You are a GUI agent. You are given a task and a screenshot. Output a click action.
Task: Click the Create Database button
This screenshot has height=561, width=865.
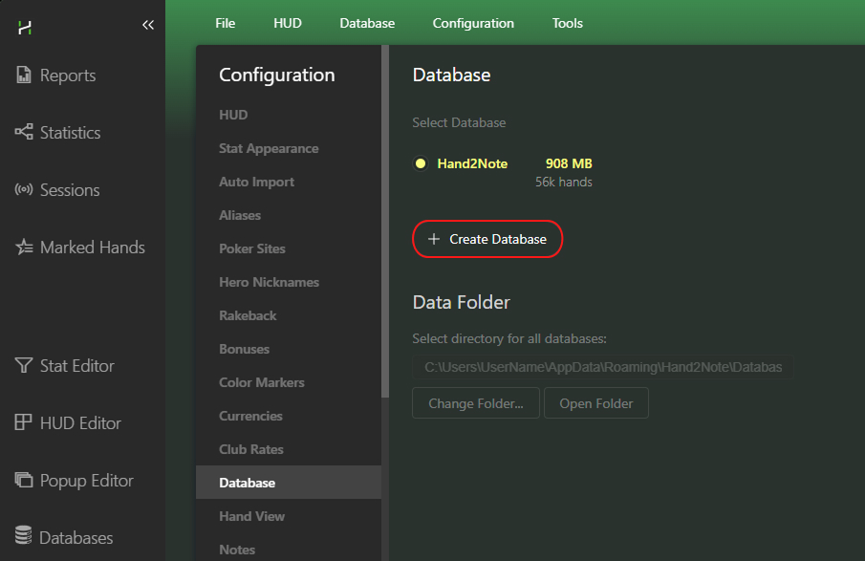coord(487,239)
